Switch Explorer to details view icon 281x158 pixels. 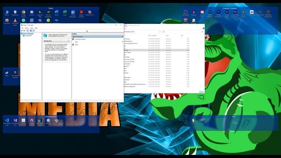200,92
